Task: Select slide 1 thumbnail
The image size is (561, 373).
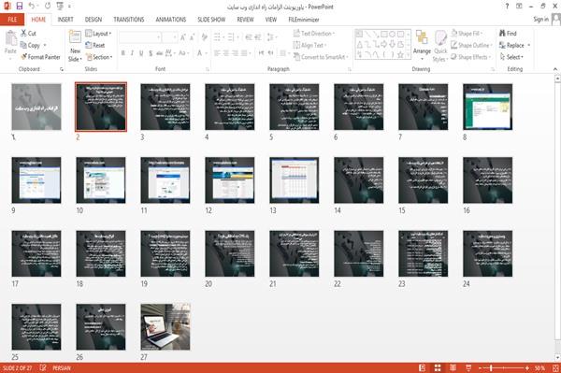Action: (x=36, y=107)
